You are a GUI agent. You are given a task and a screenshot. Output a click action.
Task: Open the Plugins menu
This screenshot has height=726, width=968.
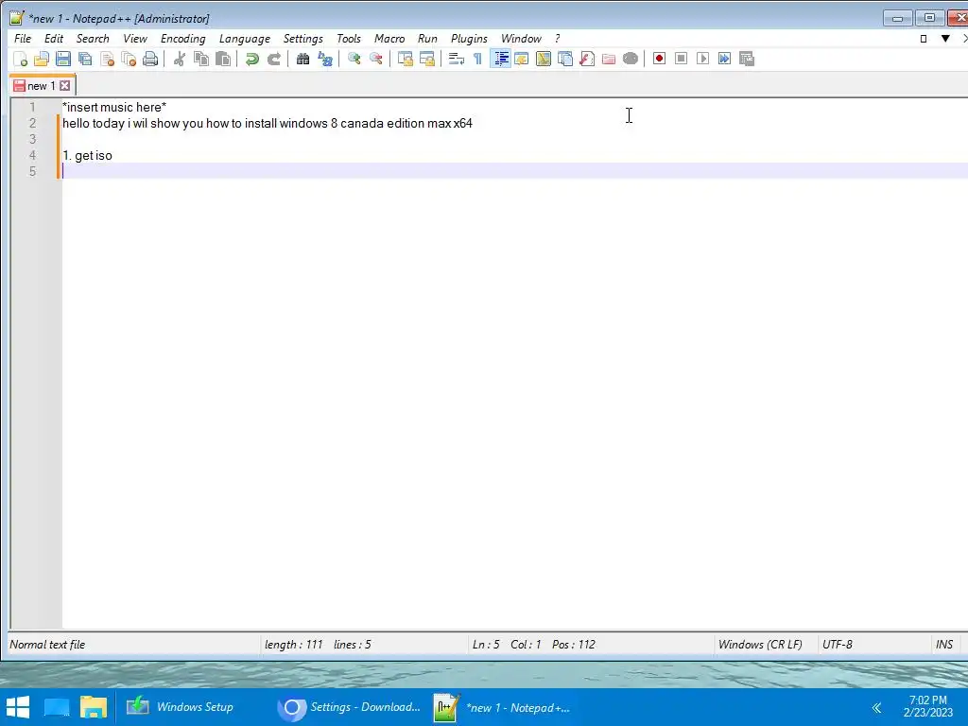click(469, 38)
